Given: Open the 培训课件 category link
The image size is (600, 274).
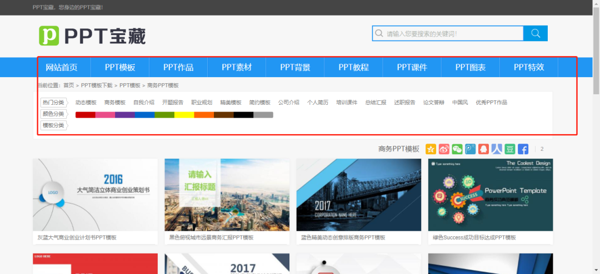Looking at the screenshot, I should tap(347, 103).
